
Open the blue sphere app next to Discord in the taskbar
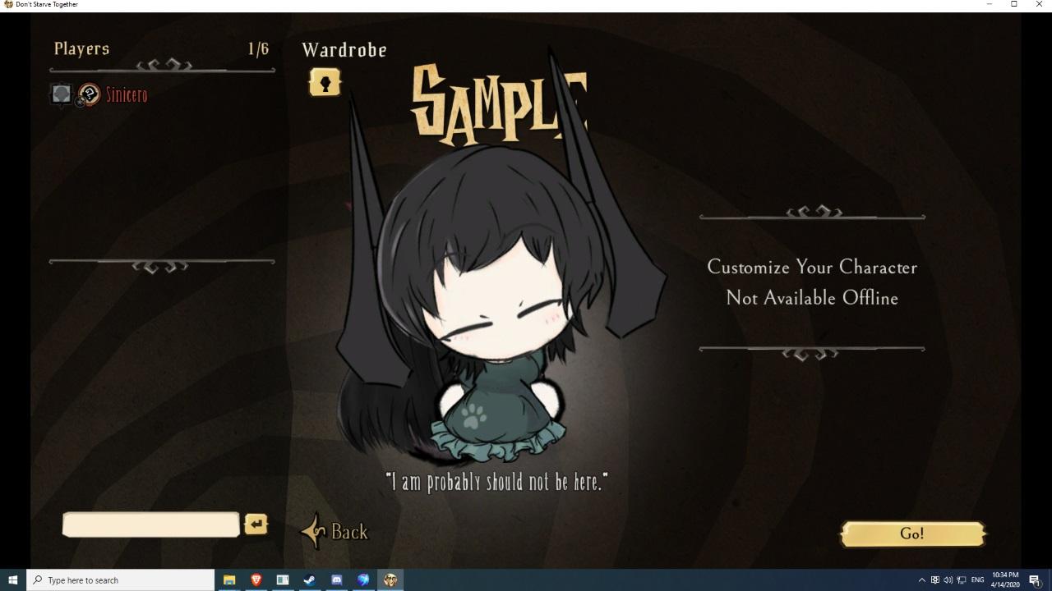(x=363, y=580)
